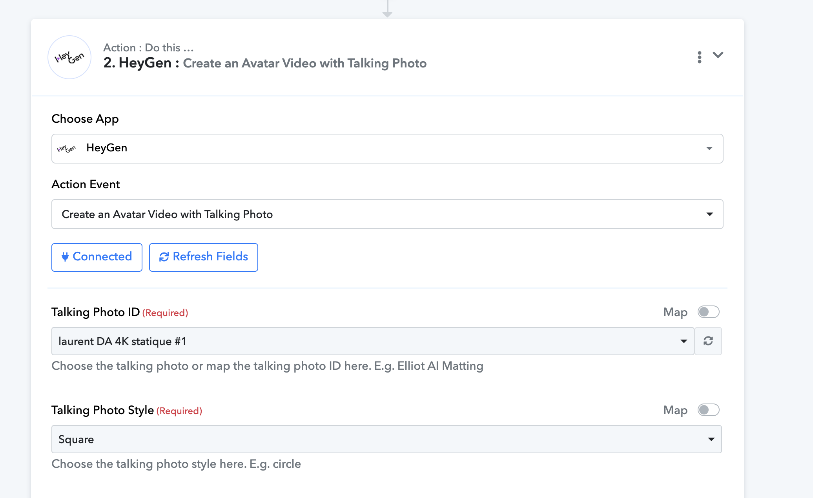The image size is (813, 498).
Task: Click the Connected button
Action: click(97, 257)
